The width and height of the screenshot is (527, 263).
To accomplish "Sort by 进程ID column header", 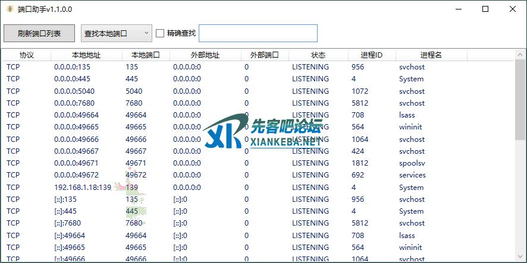I will 372,55.
